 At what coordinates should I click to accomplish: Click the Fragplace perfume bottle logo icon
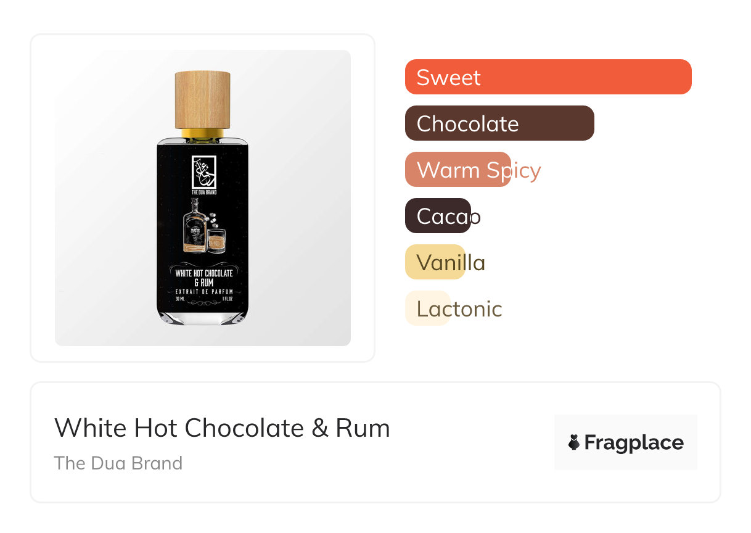tap(574, 442)
